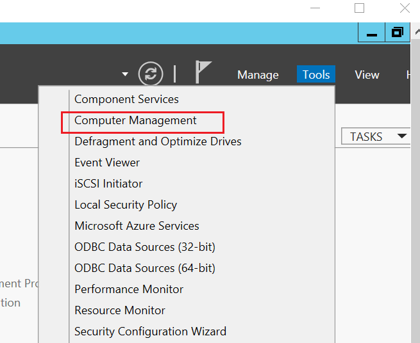Open the View menu
The height and width of the screenshot is (343, 420).
coord(367,75)
